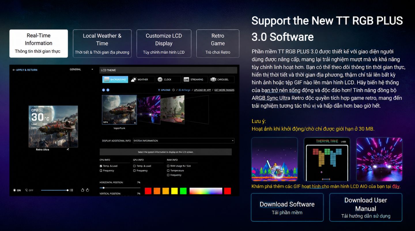Click the APPLY & RETURN text
Screen dimensions: 415x231
pyautogui.click(x=27, y=70)
